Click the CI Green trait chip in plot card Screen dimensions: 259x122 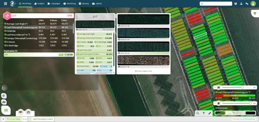click(85, 42)
